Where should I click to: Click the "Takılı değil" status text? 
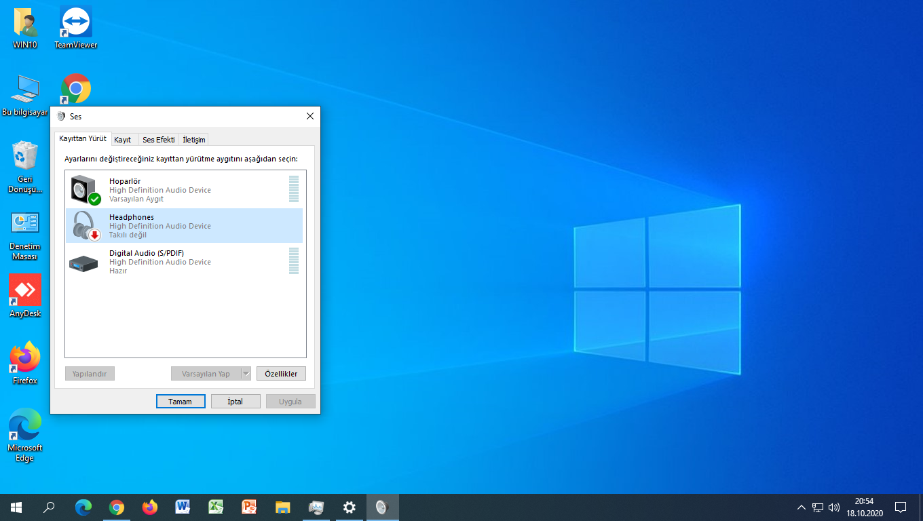pyautogui.click(x=128, y=235)
